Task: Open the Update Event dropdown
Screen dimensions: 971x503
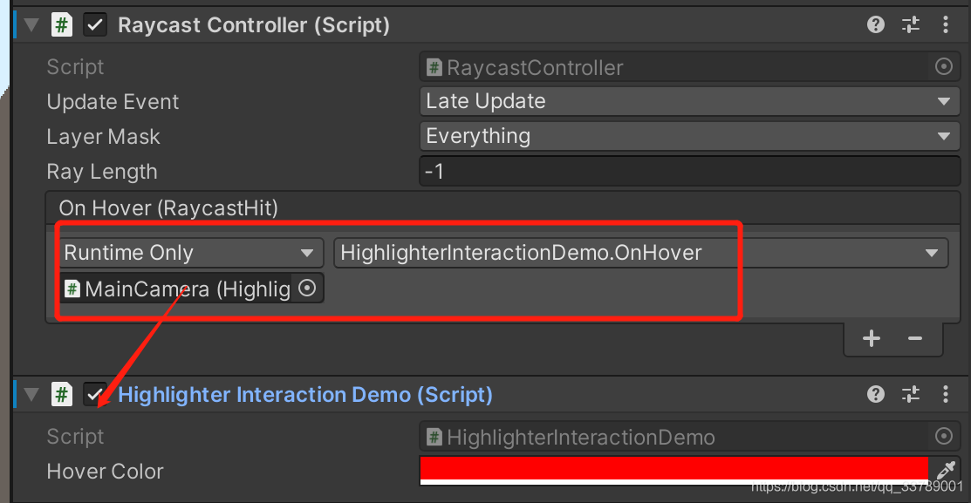Action: pos(688,101)
